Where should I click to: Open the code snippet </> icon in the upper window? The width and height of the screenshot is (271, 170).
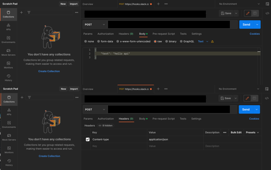[x=267, y=13]
